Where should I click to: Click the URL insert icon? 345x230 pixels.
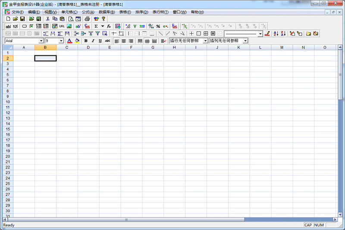(62, 26)
